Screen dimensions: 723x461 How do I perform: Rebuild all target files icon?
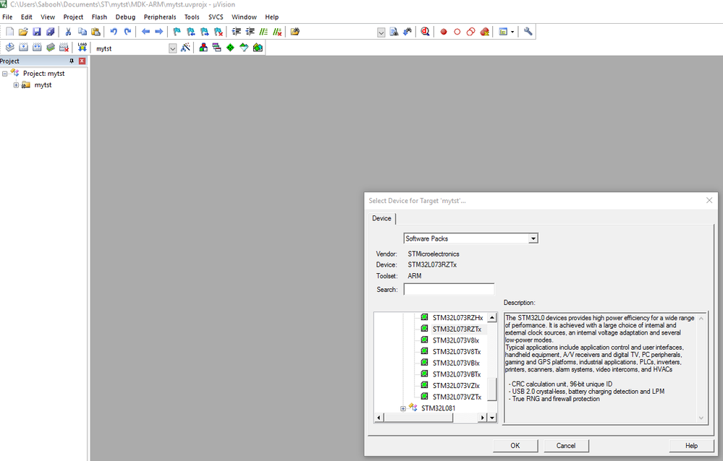pos(37,48)
